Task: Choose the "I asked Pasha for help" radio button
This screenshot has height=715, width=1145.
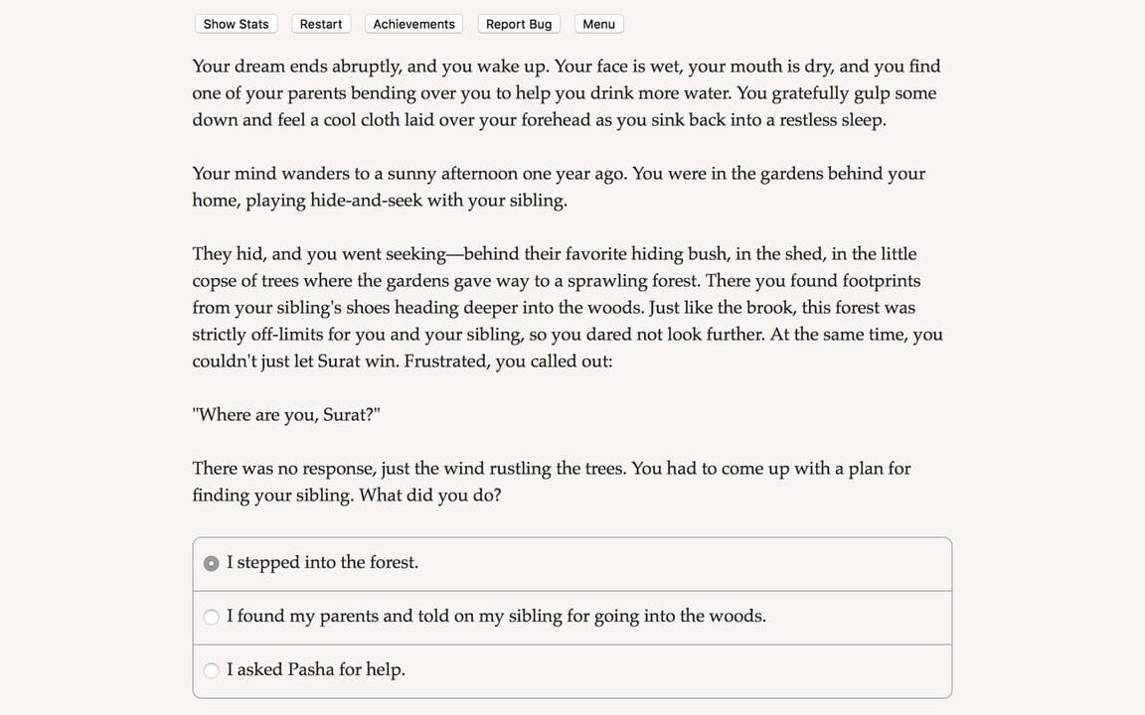Action: [x=211, y=670]
